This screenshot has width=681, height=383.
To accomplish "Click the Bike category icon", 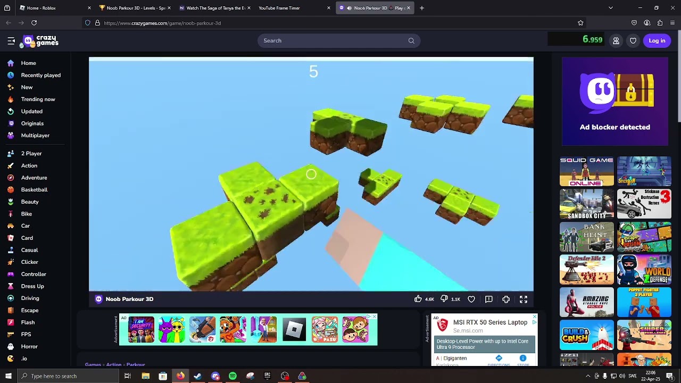I will 11,214.
